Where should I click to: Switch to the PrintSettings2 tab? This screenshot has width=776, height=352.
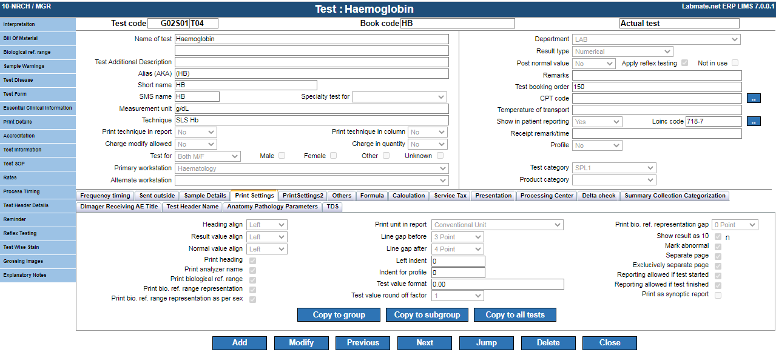tap(303, 196)
